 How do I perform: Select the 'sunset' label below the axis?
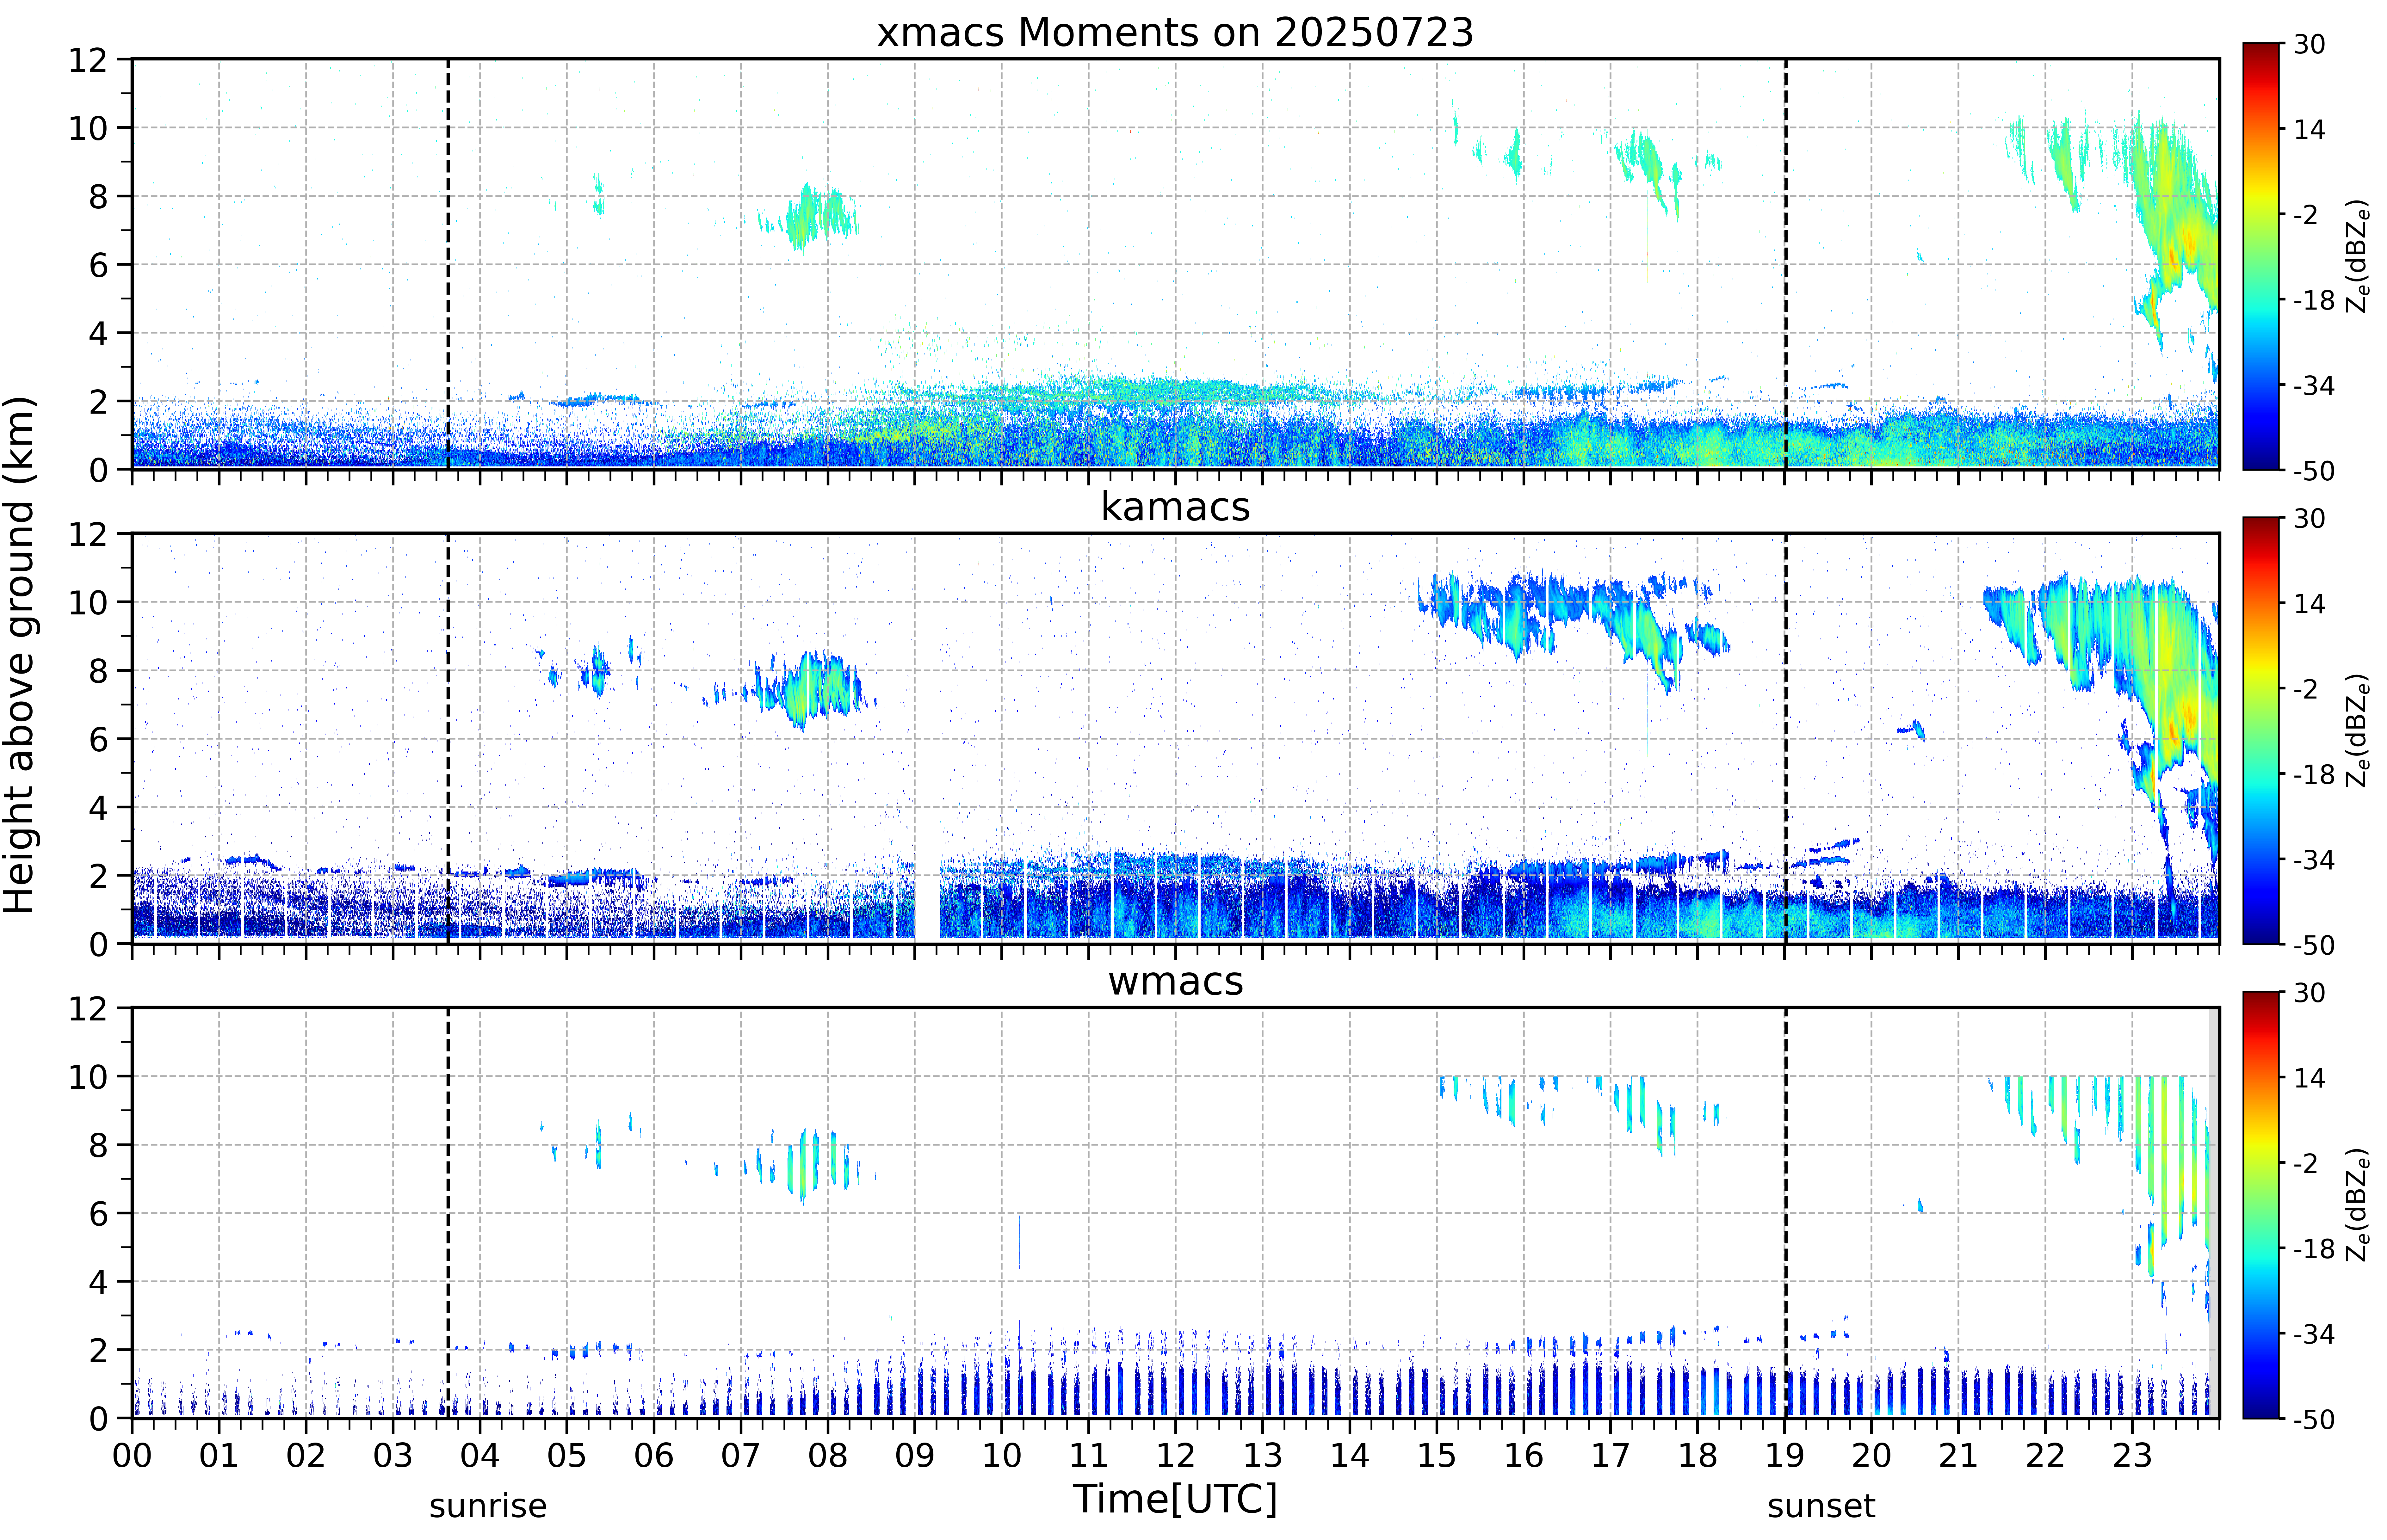pyautogui.click(x=1821, y=1506)
